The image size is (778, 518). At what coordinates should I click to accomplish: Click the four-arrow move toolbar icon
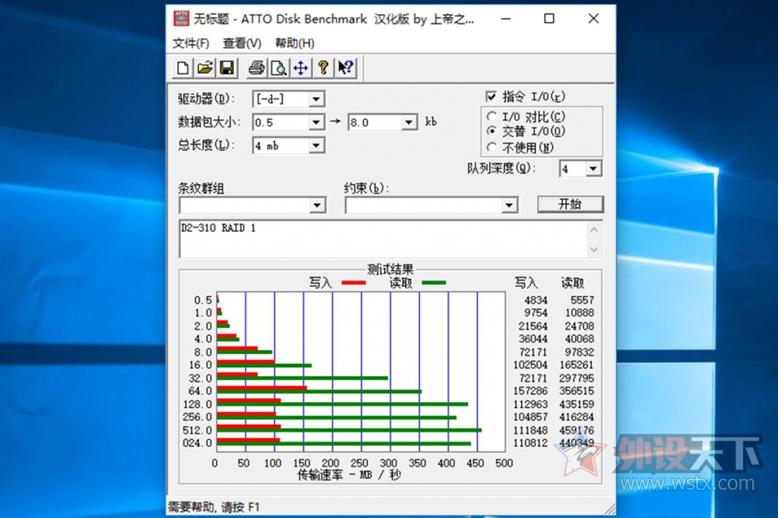pyautogui.click(x=301, y=67)
